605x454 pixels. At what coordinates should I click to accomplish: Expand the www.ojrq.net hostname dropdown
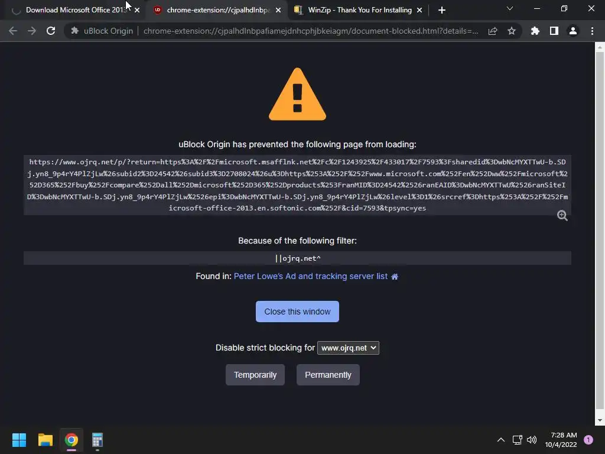tap(348, 348)
